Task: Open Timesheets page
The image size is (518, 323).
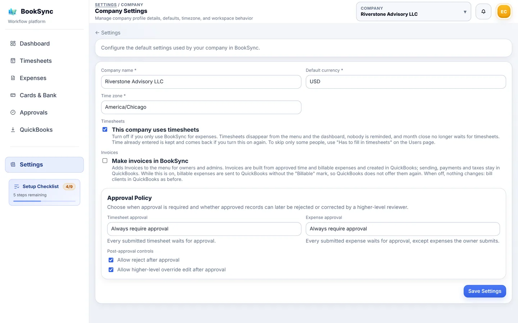Action: point(44,61)
